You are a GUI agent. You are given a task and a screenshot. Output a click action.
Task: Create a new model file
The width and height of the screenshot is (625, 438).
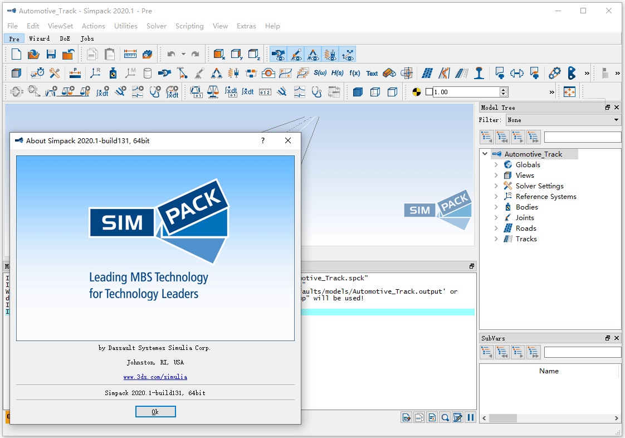[x=16, y=54]
